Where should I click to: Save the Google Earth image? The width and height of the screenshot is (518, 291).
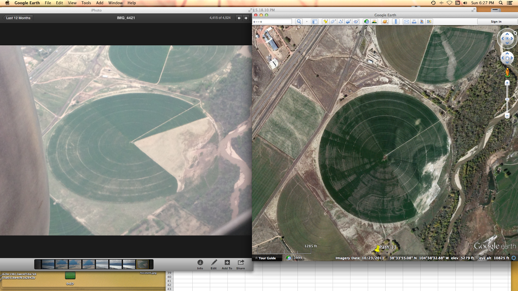(422, 22)
